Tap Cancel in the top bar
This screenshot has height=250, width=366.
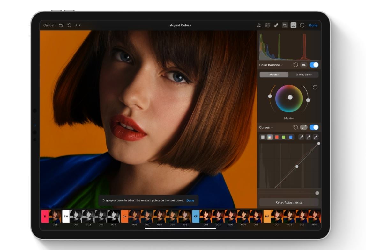49,25
